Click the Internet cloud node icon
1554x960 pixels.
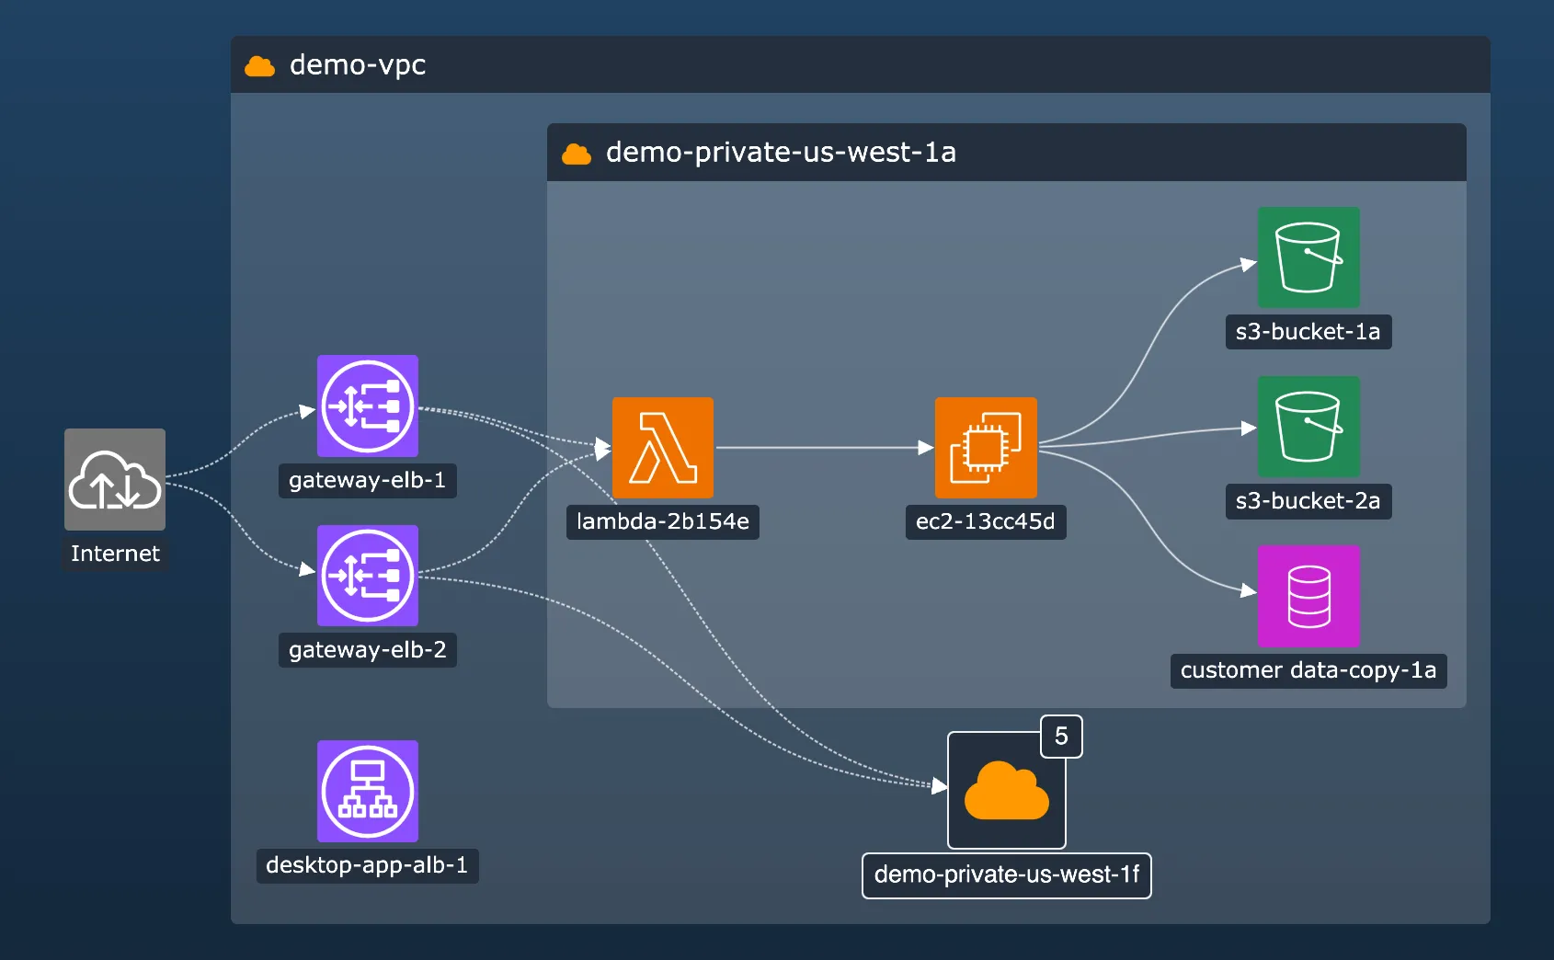[115, 479]
